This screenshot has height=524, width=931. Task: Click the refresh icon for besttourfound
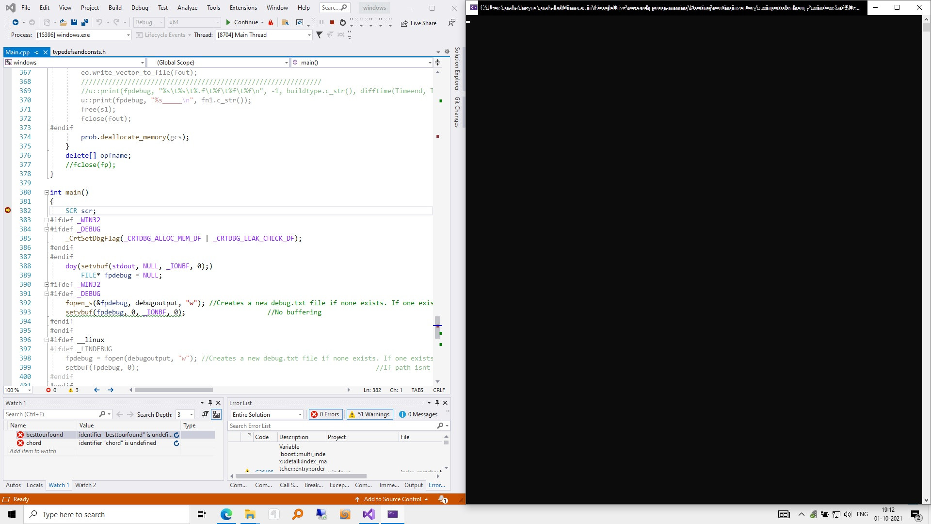(177, 435)
